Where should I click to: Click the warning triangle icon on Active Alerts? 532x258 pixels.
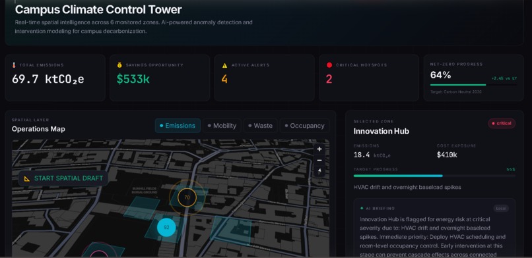[x=224, y=65]
